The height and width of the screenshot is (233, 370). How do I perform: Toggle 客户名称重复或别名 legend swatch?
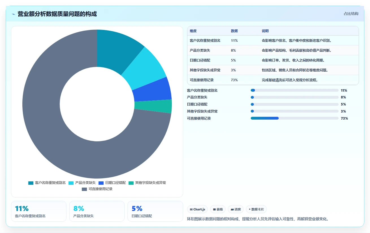tap(31, 183)
